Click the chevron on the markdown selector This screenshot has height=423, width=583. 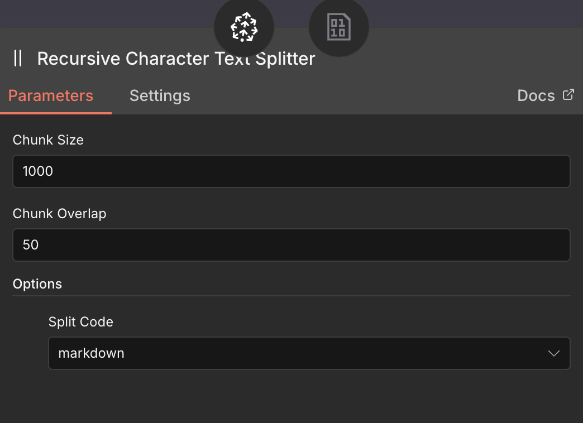(x=553, y=353)
